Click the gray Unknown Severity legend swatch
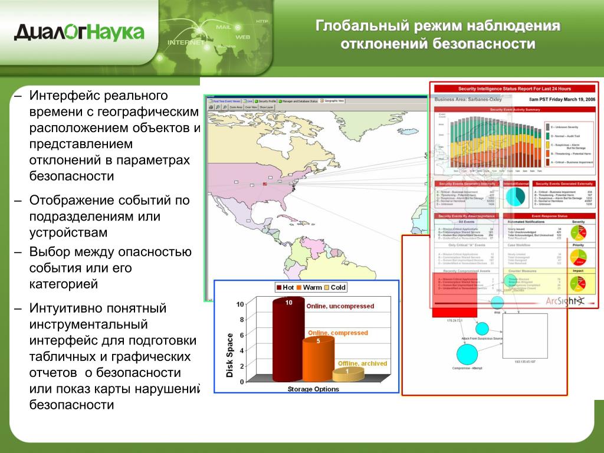 point(547,127)
